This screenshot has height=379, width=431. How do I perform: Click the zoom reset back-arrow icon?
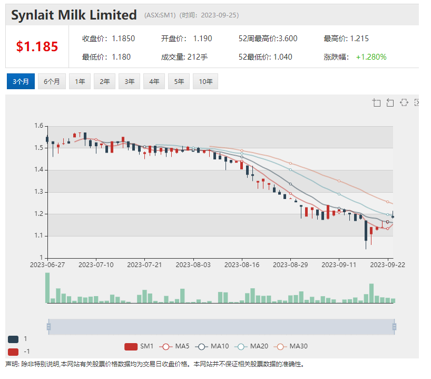point(390,103)
